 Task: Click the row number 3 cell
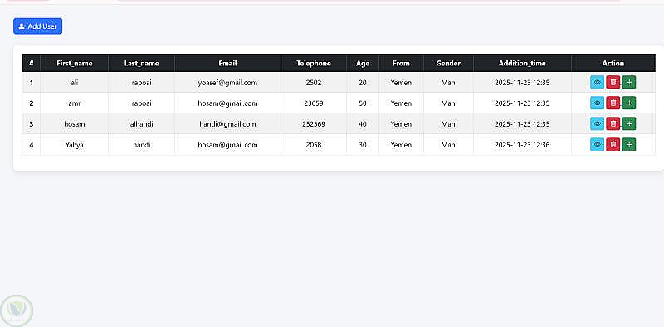coord(32,124)
